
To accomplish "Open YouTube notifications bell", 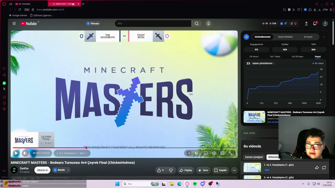I will (315, 23).
